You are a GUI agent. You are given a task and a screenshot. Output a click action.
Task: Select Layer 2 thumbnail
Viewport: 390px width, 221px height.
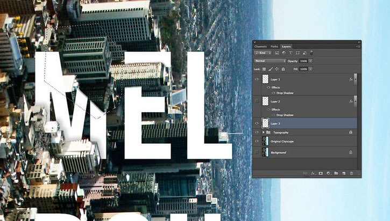point(265,101)
